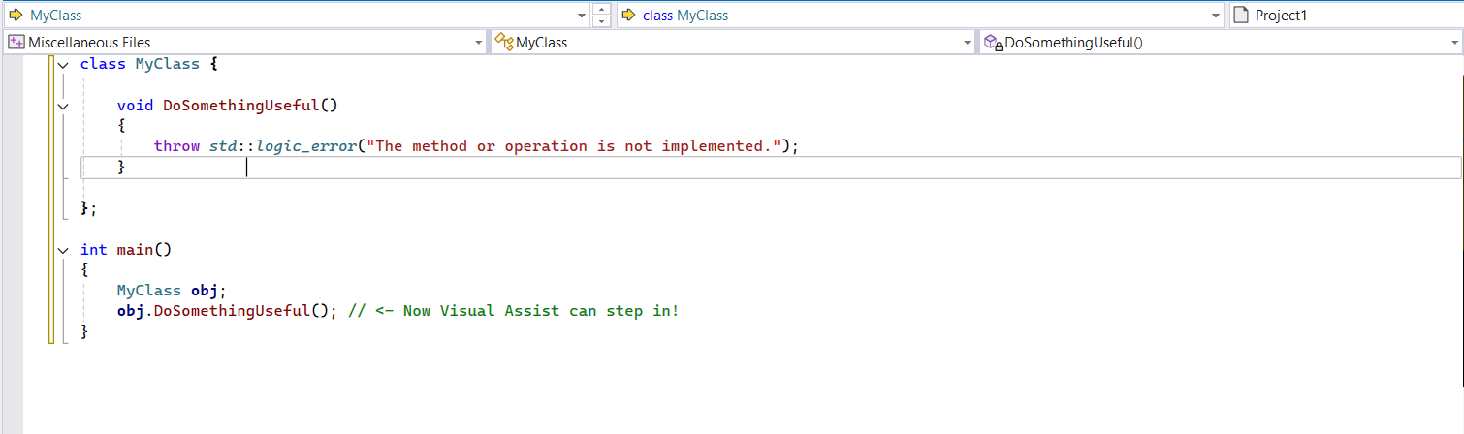Click the DoSomethingUseful() method icon with lock
The image size is (1464, 434).
coord(992,43)
